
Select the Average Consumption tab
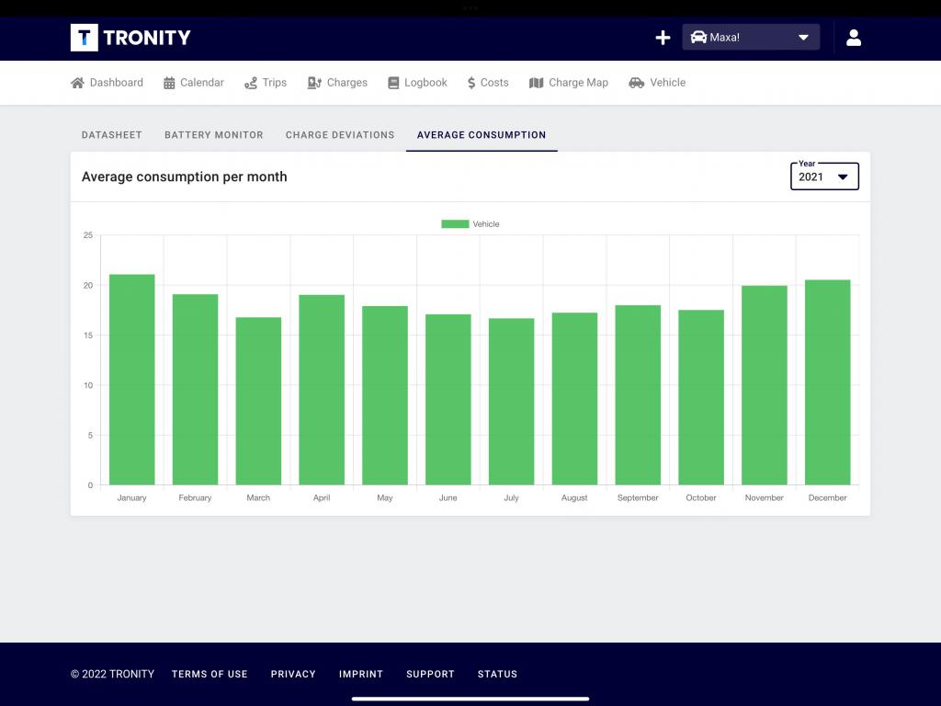(x=482, y=135)
